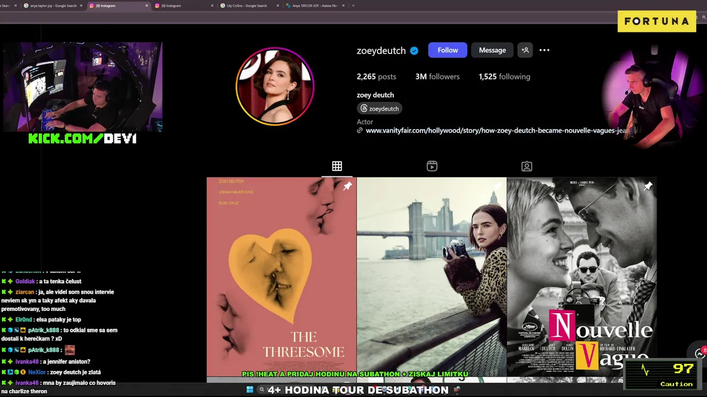Open the Posts grid tab icon

[x=337, y=166]
